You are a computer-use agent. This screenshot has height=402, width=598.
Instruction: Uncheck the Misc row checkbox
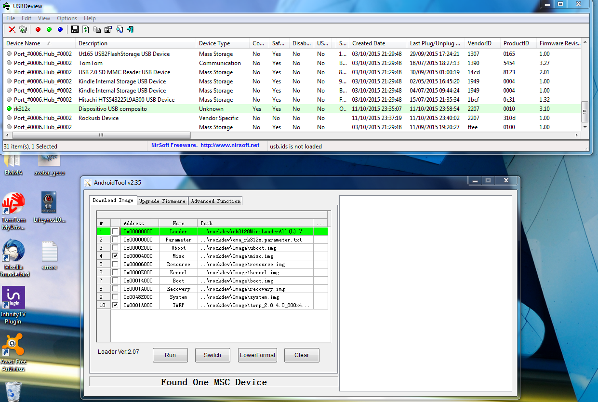point(115,256)
